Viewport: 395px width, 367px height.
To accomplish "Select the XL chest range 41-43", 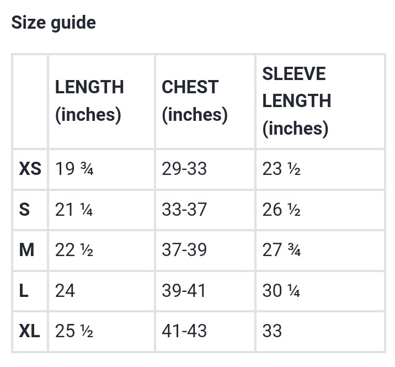I will tap(184, 331).
